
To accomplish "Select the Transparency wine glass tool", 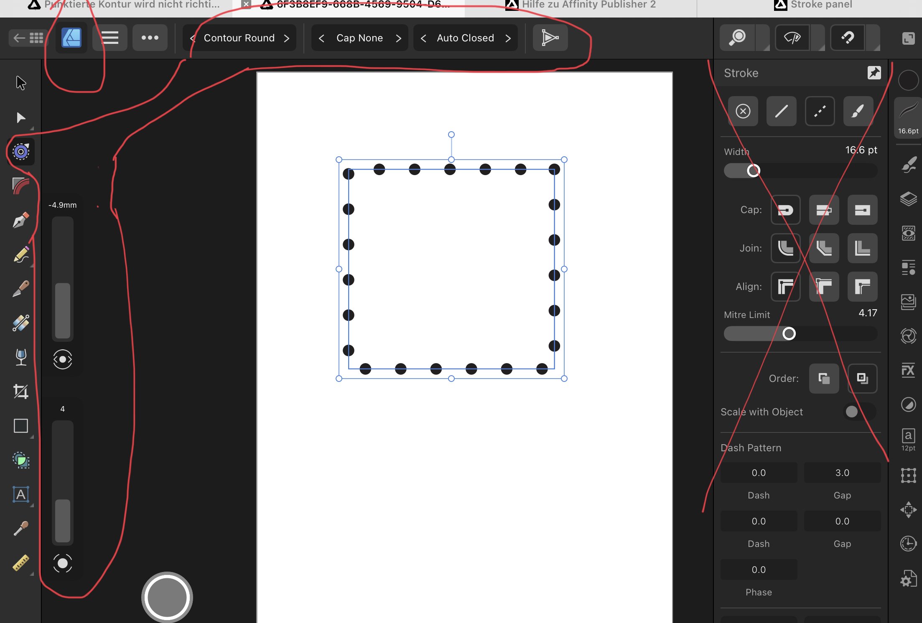I will (21, 357).
